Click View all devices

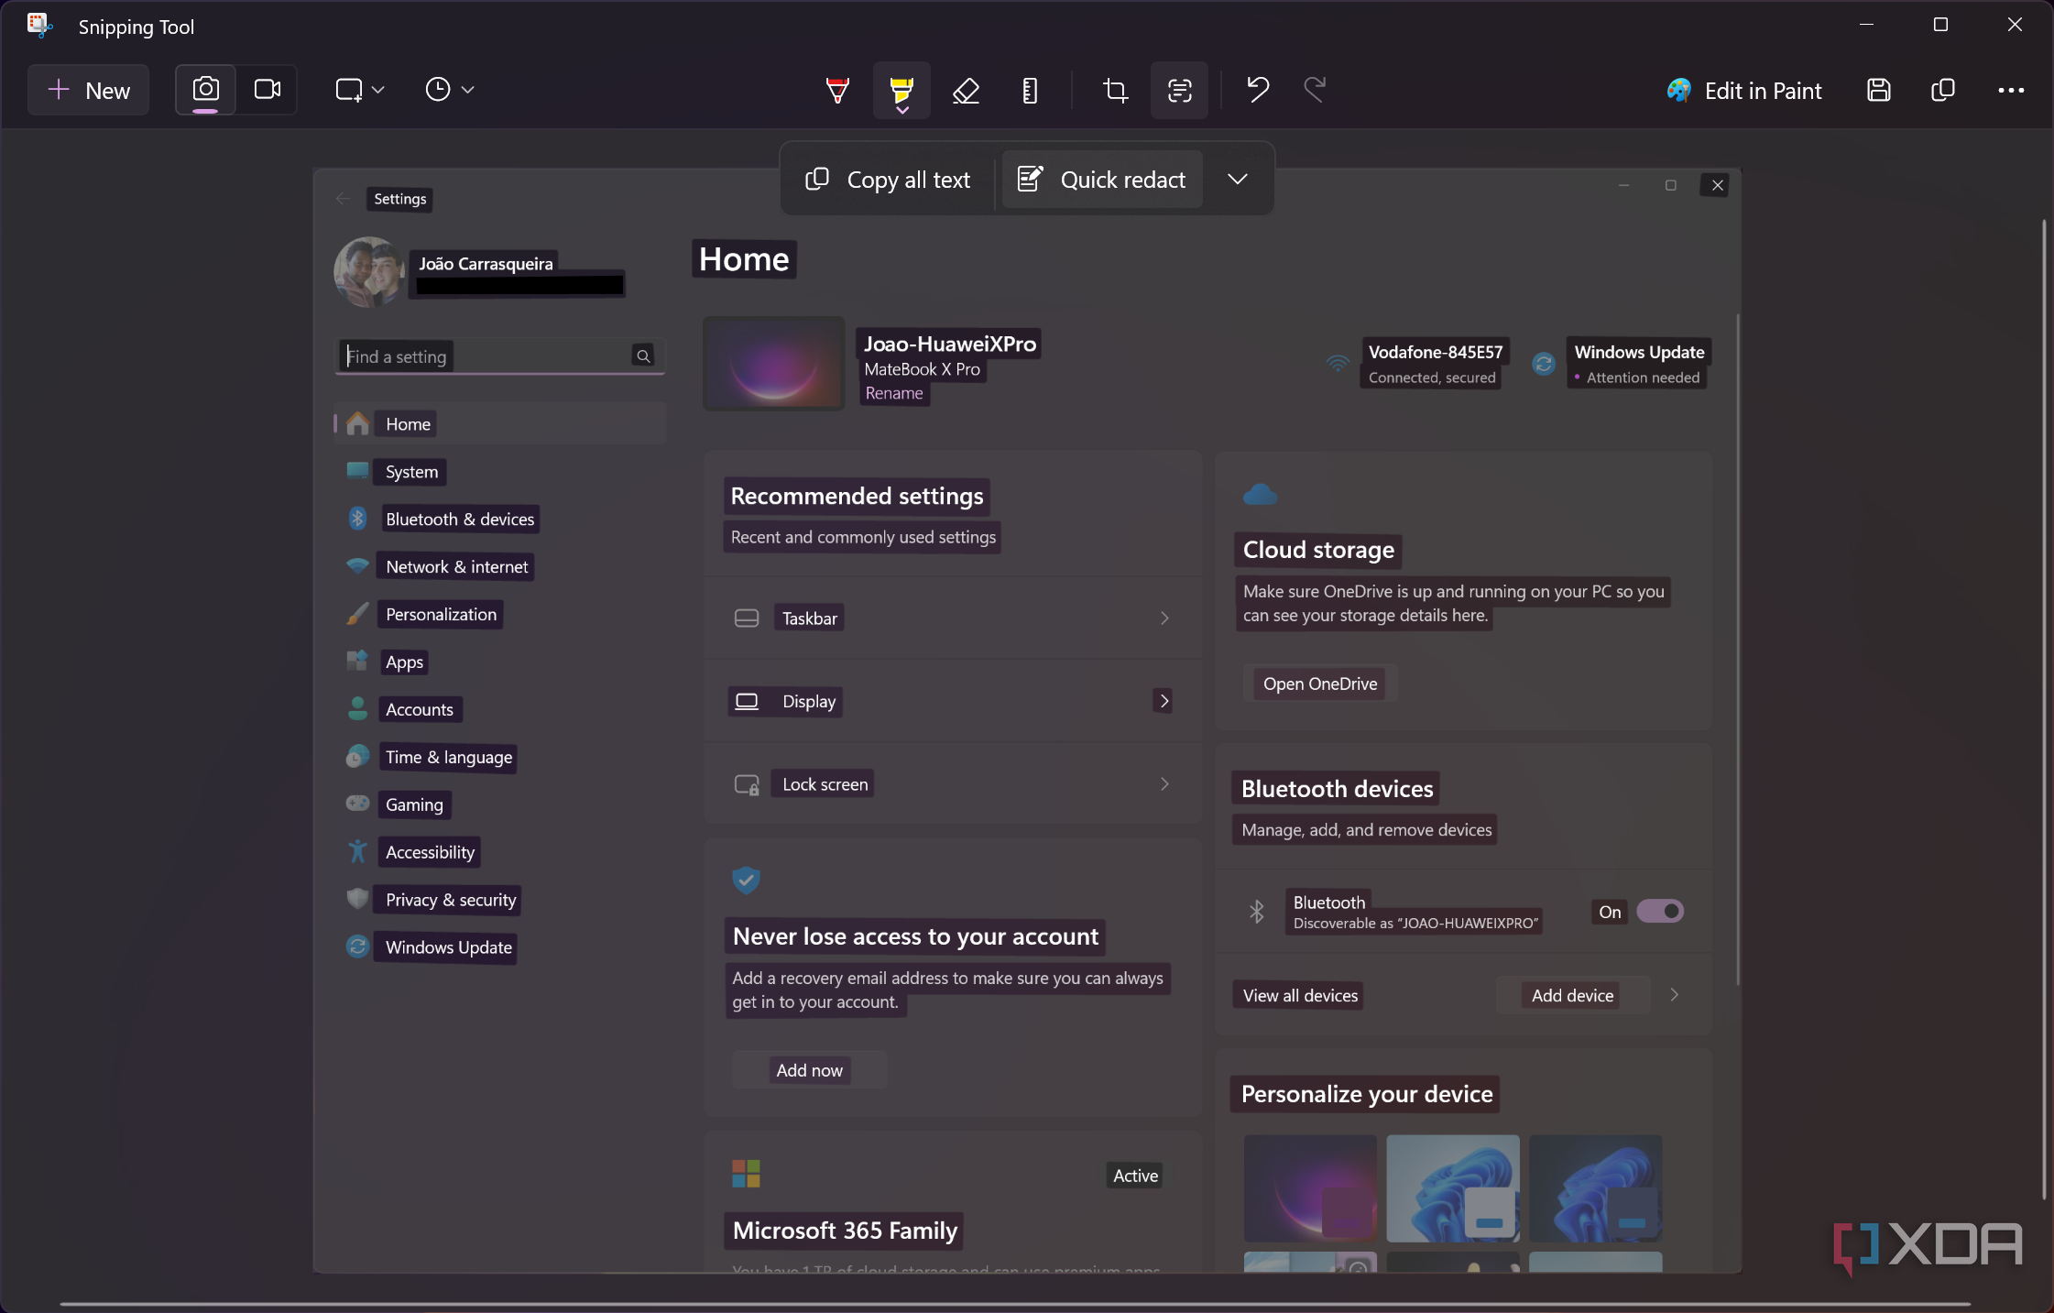coord(1300,996)
